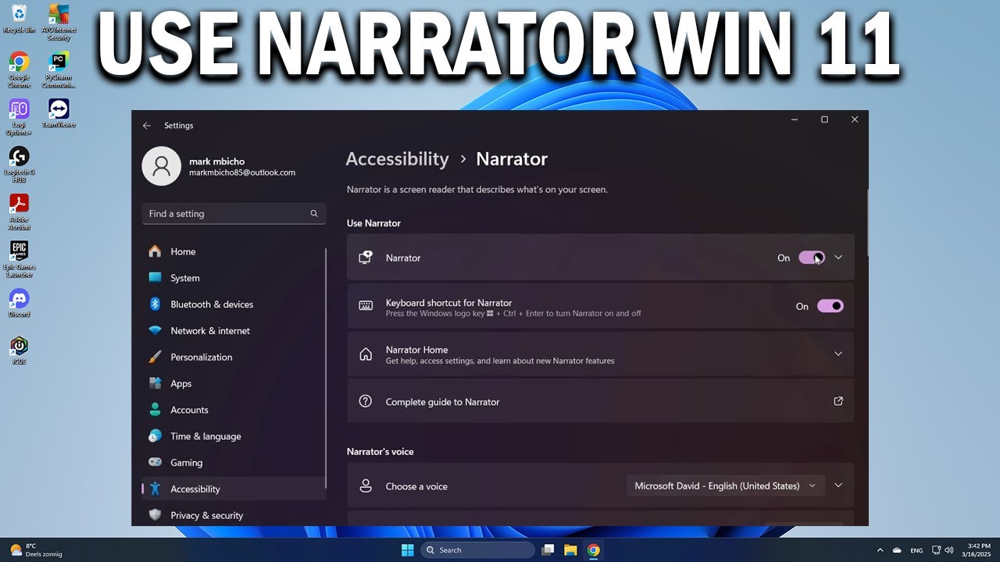Viewport: 1000px width, 562px height.
Task: Open System settings category
Action: coord(234,278)
